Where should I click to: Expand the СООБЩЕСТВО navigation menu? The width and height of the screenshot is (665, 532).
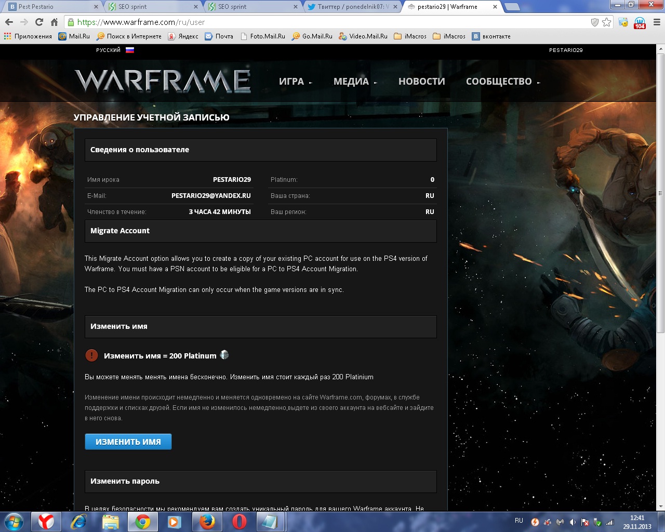[503, 82]
